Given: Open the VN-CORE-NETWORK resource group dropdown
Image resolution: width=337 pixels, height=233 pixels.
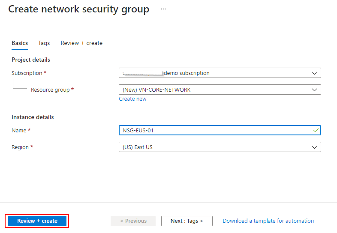Looking at the screenshot, I should tap(214, 90).
